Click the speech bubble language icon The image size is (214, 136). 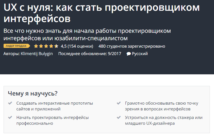128,54
